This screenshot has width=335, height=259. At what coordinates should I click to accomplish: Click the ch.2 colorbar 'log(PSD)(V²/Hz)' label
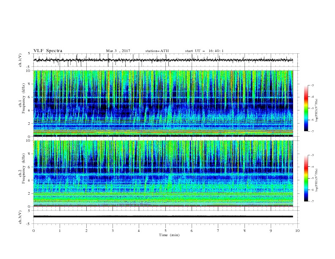click(316, 180)
